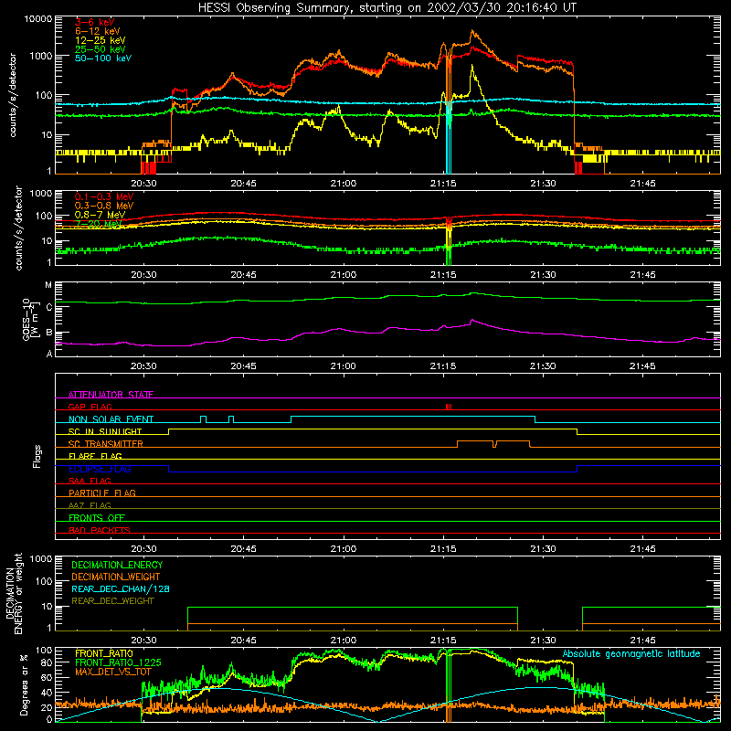Pick the M class tick label
Image resolution: width=731 pixels, height=731 pixels.
[48, 285]
